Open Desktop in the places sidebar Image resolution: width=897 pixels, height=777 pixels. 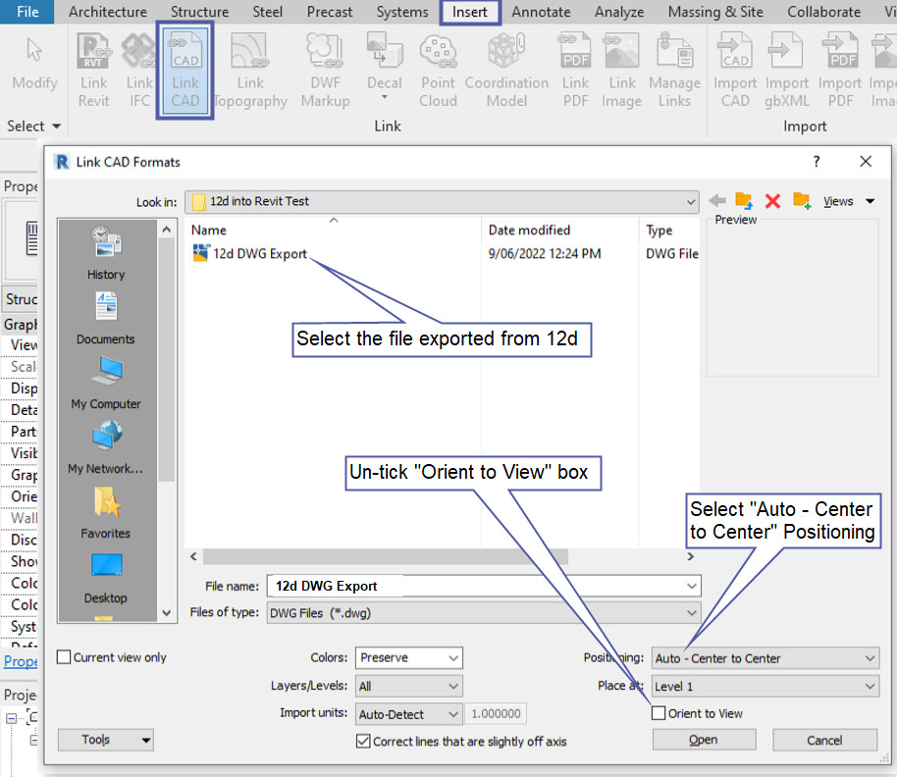tap(106, 577)
